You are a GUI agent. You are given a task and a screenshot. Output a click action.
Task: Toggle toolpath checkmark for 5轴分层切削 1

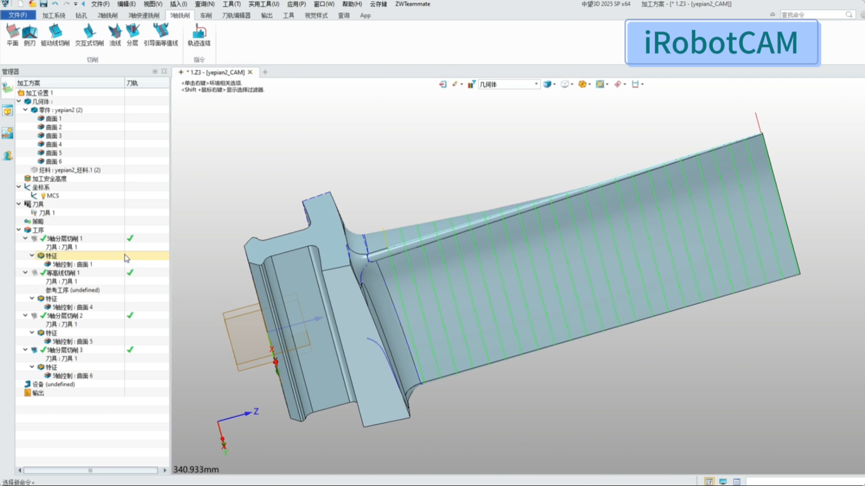[130, 238]
